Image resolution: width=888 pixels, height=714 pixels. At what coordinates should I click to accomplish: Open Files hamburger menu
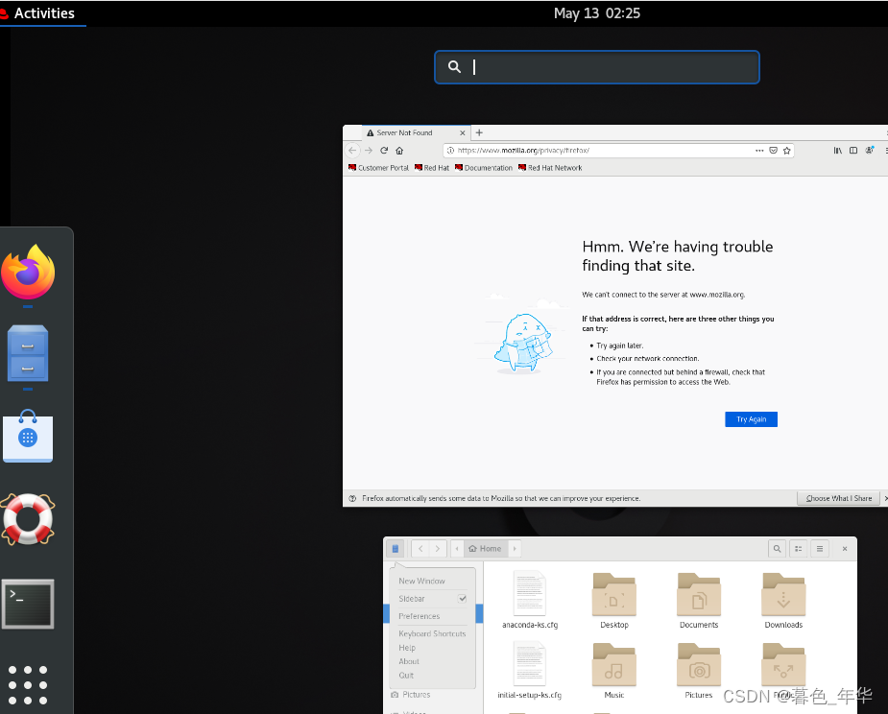pos(820,549)
